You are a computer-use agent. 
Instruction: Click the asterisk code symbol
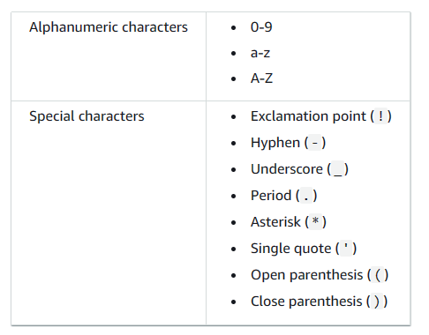[x=316, y=222]
